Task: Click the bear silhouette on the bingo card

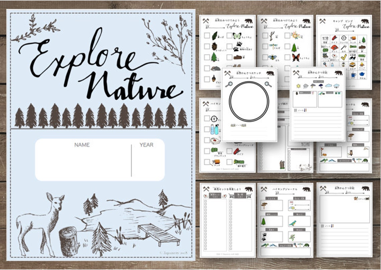Action: click(x=365, y=21)
